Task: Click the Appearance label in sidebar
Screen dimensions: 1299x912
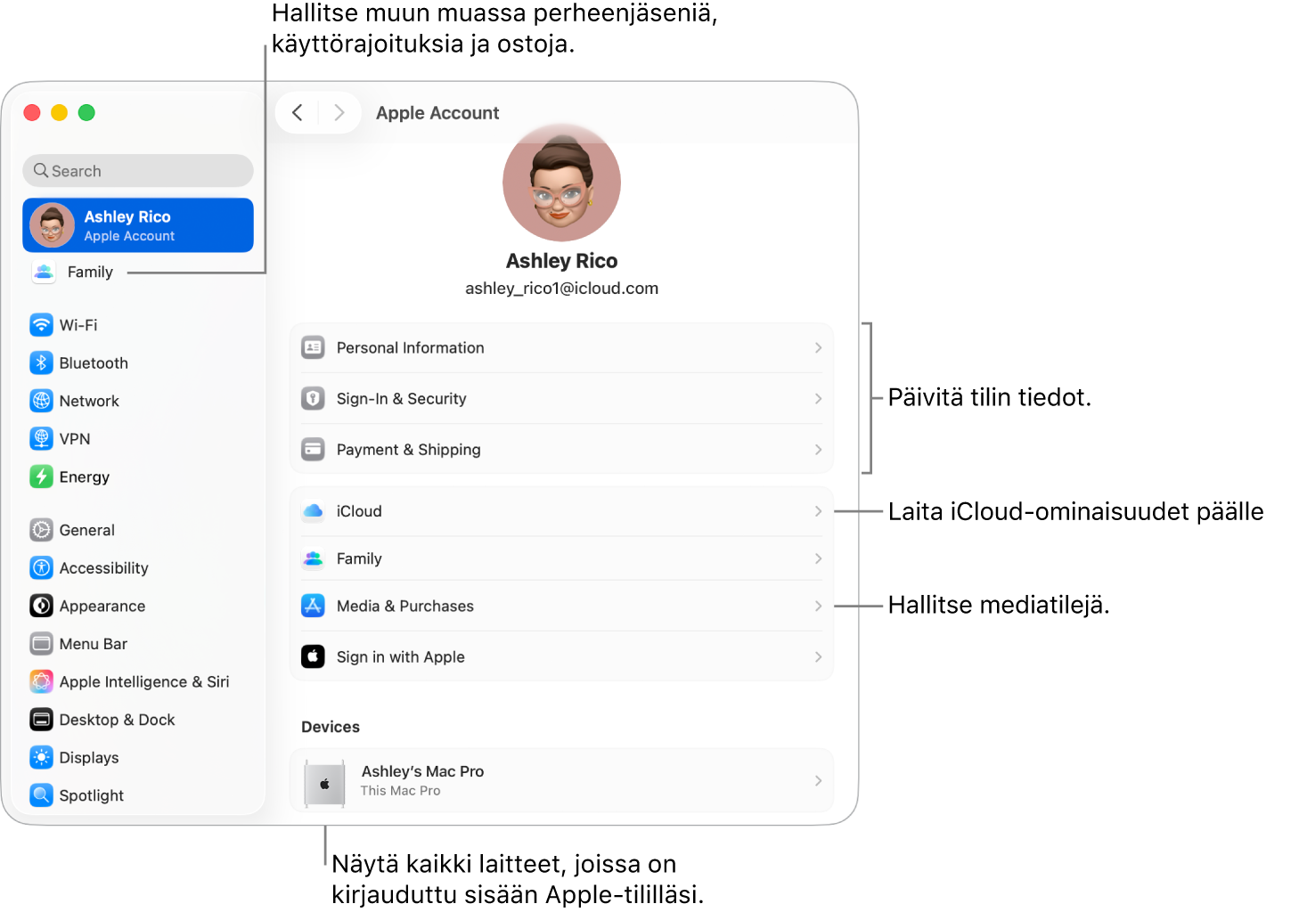Action: [x=102, y=606]
